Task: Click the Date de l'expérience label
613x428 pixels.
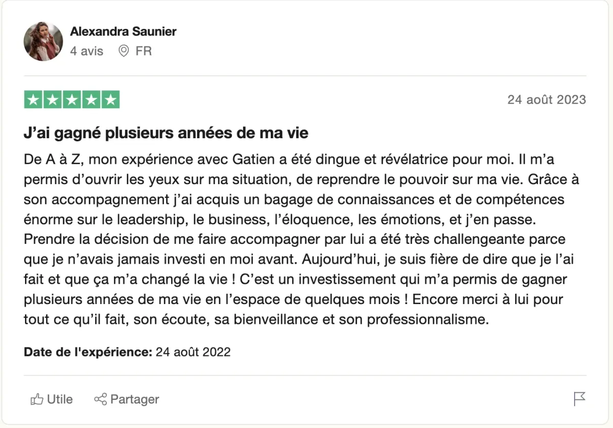Action: [x=88, y=352]
